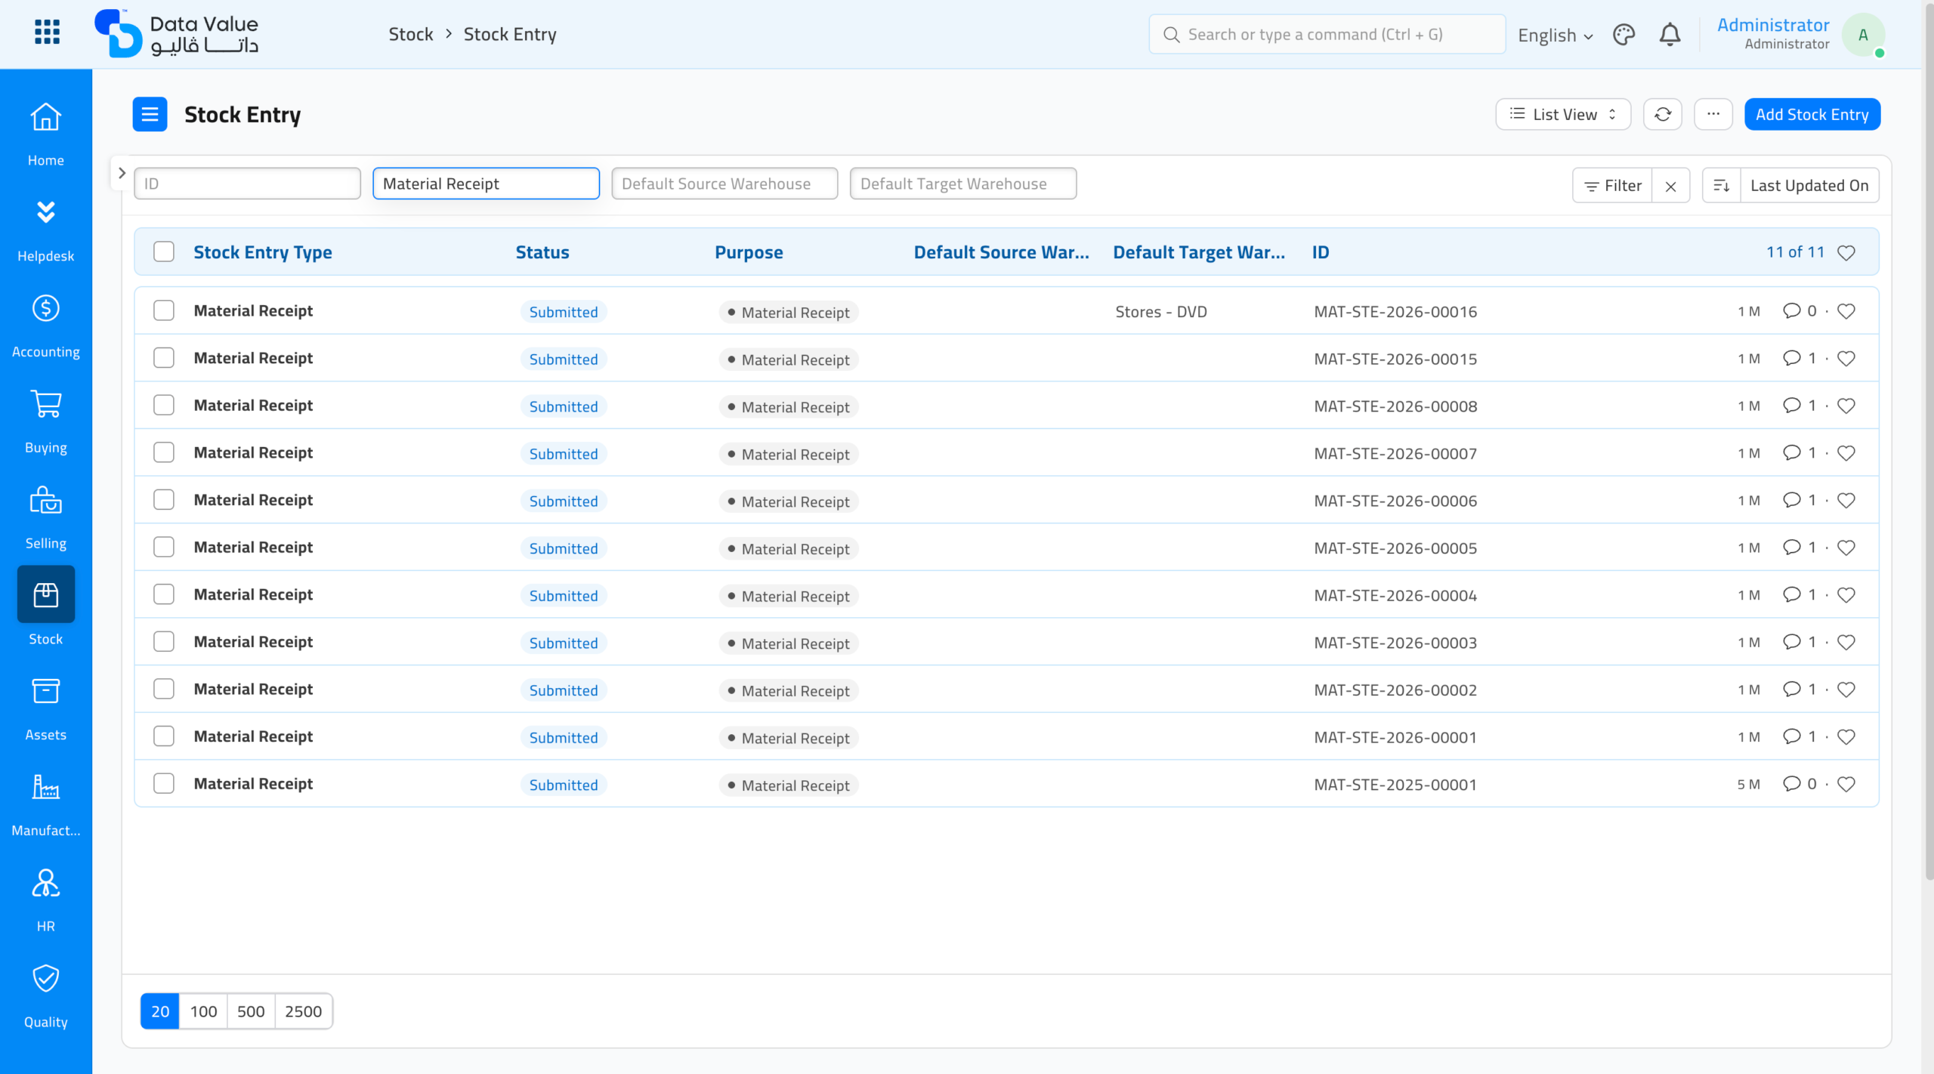The image size is (1934, 1074).
Task: Open the Filter button
Action: click(1612, 186)
